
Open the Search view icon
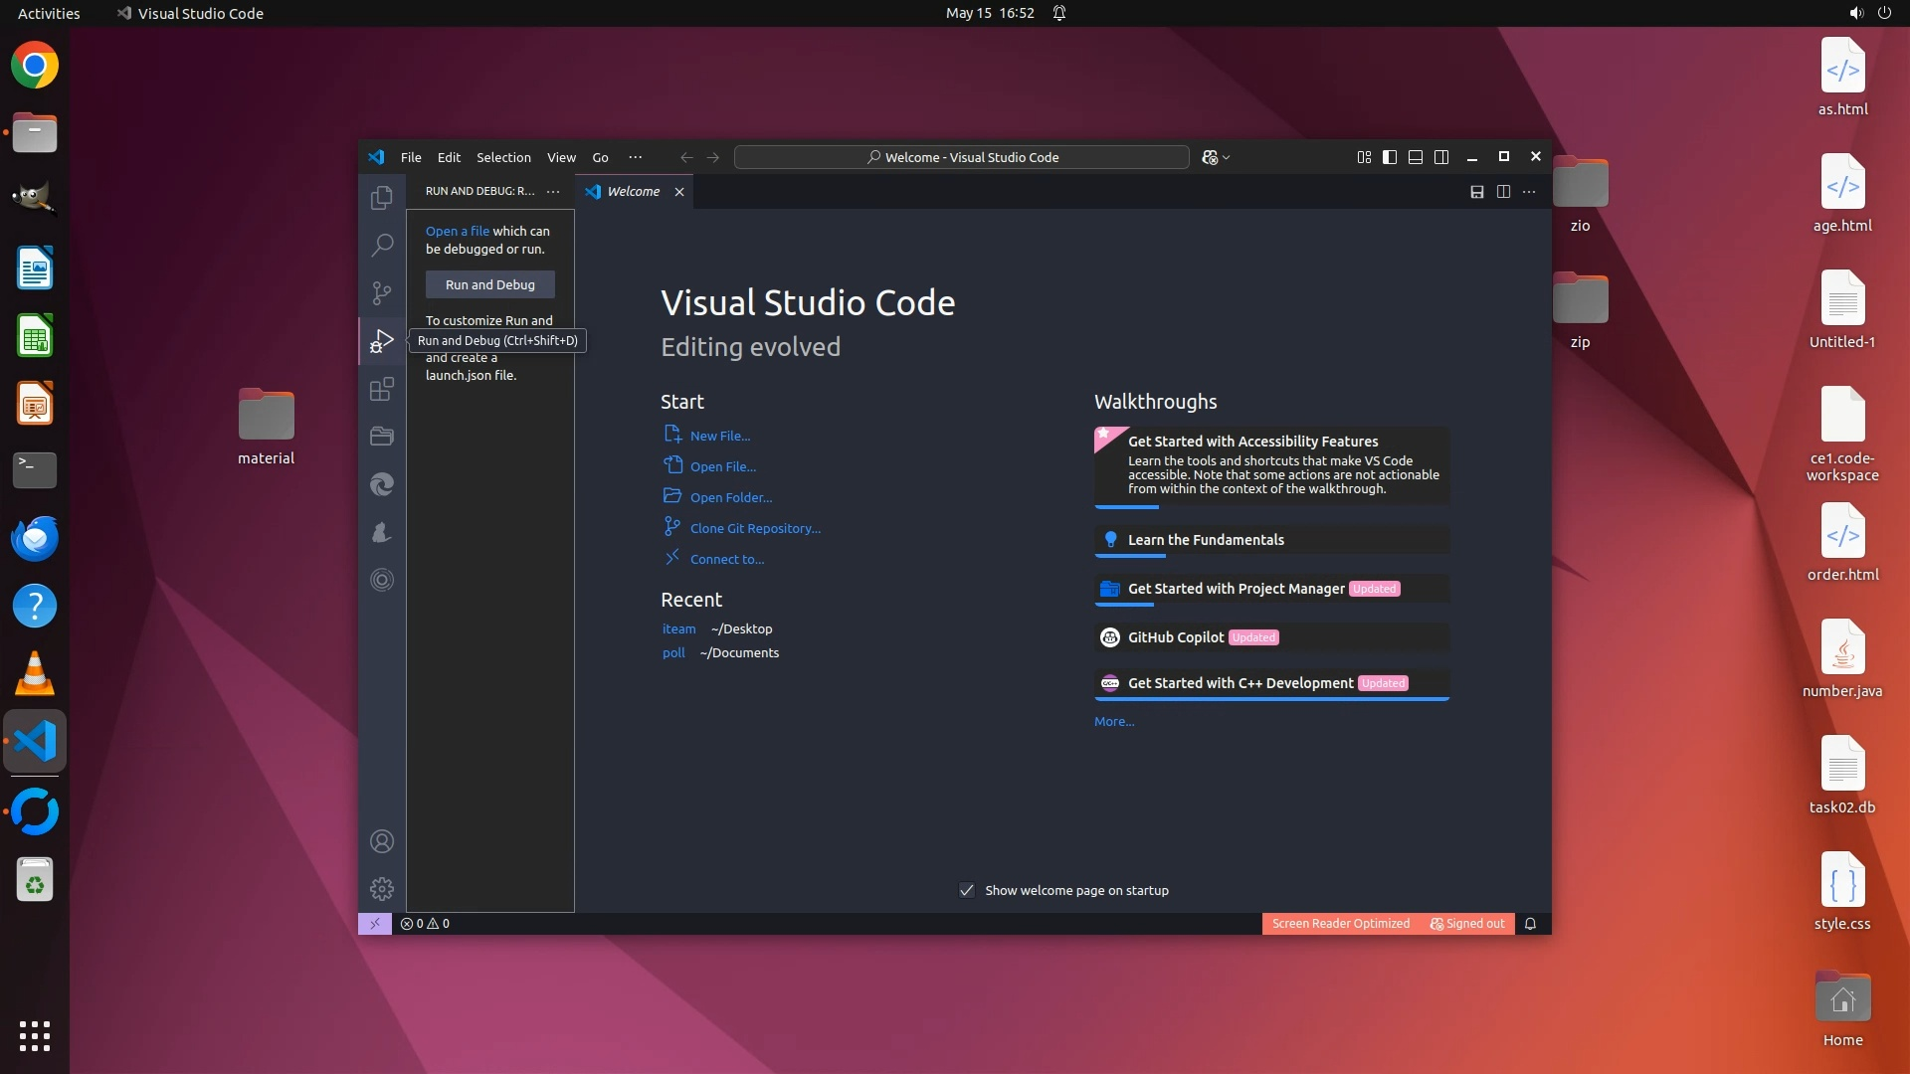click(x=382, y=245)
